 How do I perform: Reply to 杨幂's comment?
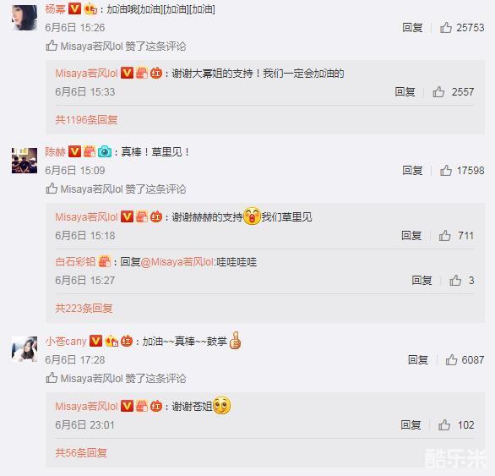(x=412, y=28)
